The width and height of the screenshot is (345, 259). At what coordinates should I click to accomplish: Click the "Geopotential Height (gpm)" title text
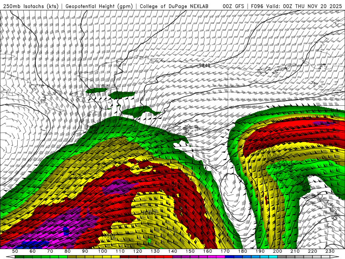(99, 6)
